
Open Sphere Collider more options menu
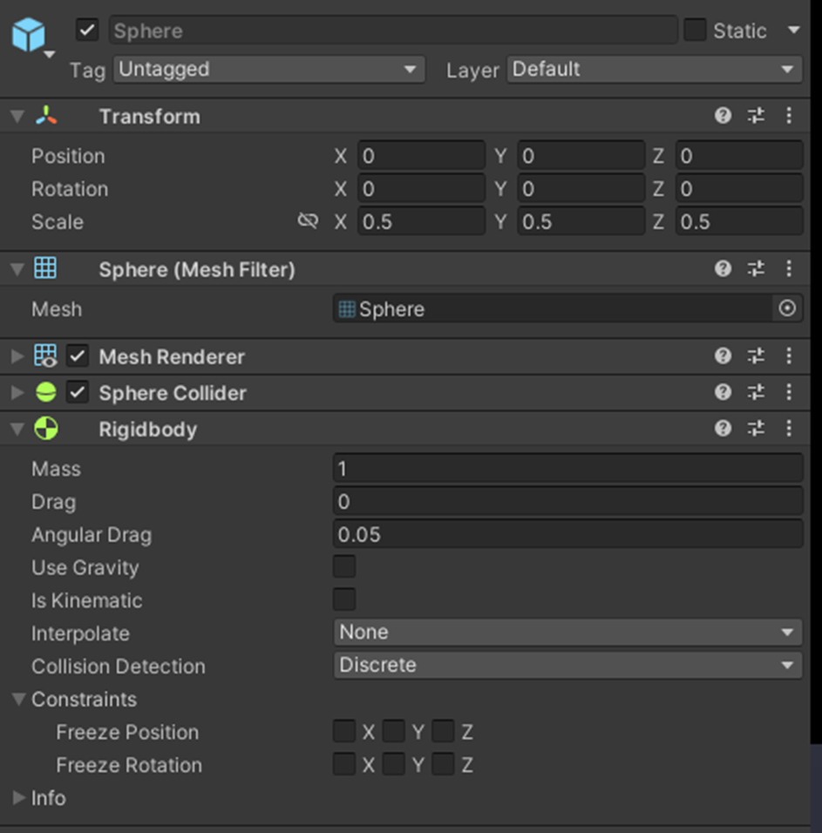pos(789,392)
